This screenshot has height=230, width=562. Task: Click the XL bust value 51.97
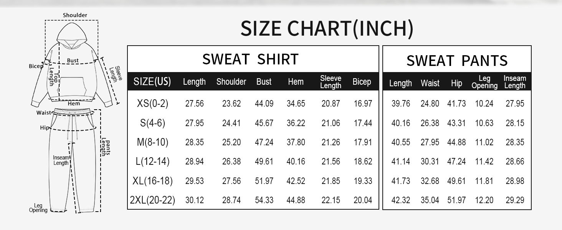click(x=264, y=181)
